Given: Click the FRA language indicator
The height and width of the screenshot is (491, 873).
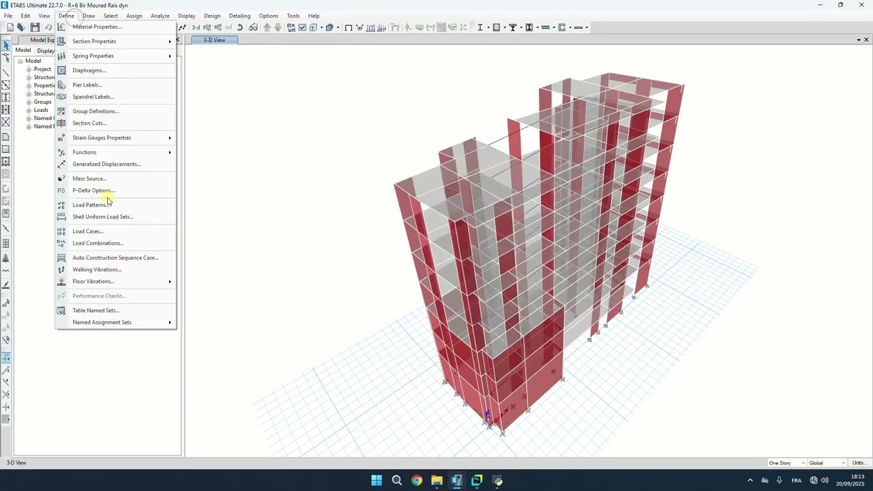Looking at the screenshot, I should click(x=796, y=481).
